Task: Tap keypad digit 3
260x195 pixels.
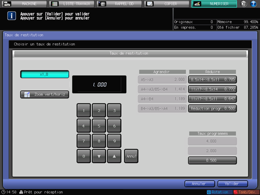Action: point(114,111)
